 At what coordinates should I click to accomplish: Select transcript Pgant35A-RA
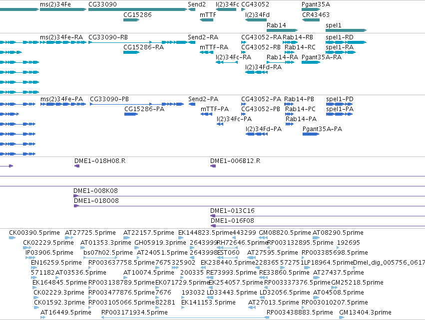pos(322,57)
